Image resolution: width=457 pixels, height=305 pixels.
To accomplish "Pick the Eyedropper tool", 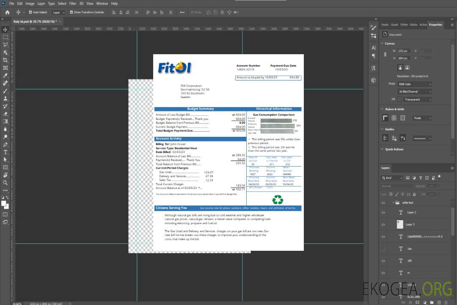I will click(x=5, y=75).
